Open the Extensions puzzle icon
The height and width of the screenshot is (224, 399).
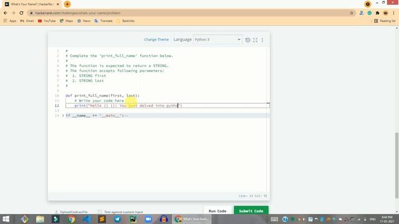click(x=378, y=13)
